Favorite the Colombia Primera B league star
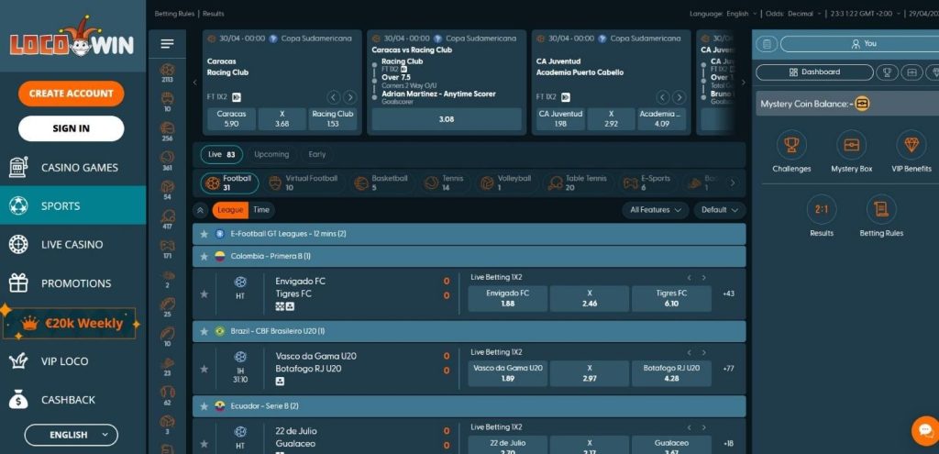The width and height of the screenshot is (939, 454). [204, 256]
